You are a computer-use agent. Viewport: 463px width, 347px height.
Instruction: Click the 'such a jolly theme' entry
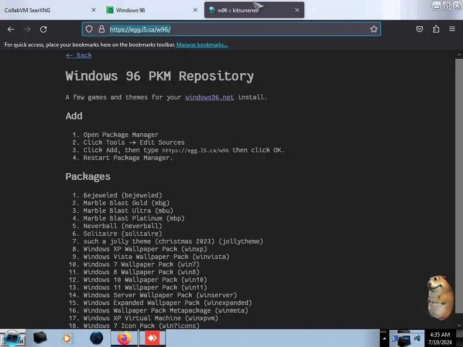(x=173, y=241)
